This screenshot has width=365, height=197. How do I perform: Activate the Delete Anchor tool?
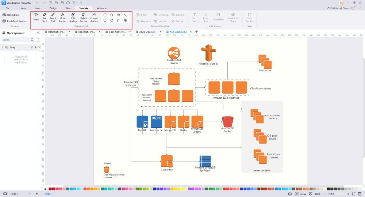pyautogui.click(x=83, y=17)
